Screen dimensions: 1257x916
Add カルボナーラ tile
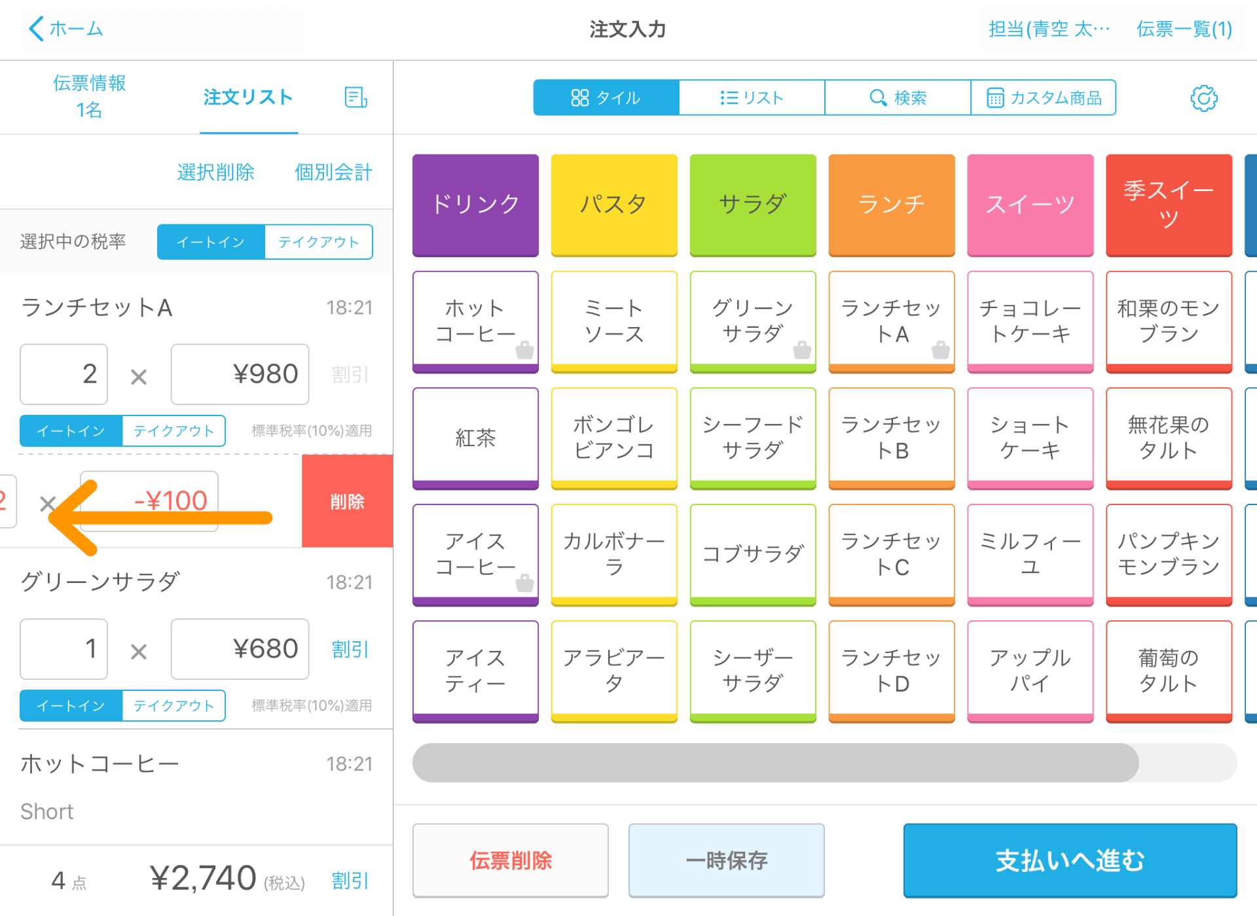tap(614, 554)
